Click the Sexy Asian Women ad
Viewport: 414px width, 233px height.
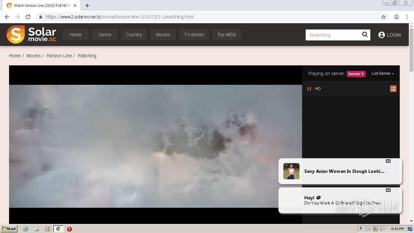tap(340, 171)
